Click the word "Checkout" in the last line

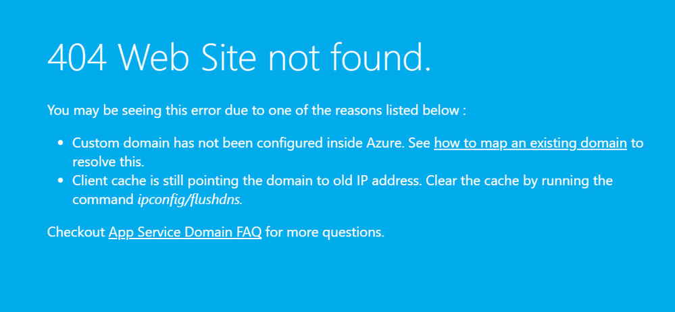[x=76, y=232]
